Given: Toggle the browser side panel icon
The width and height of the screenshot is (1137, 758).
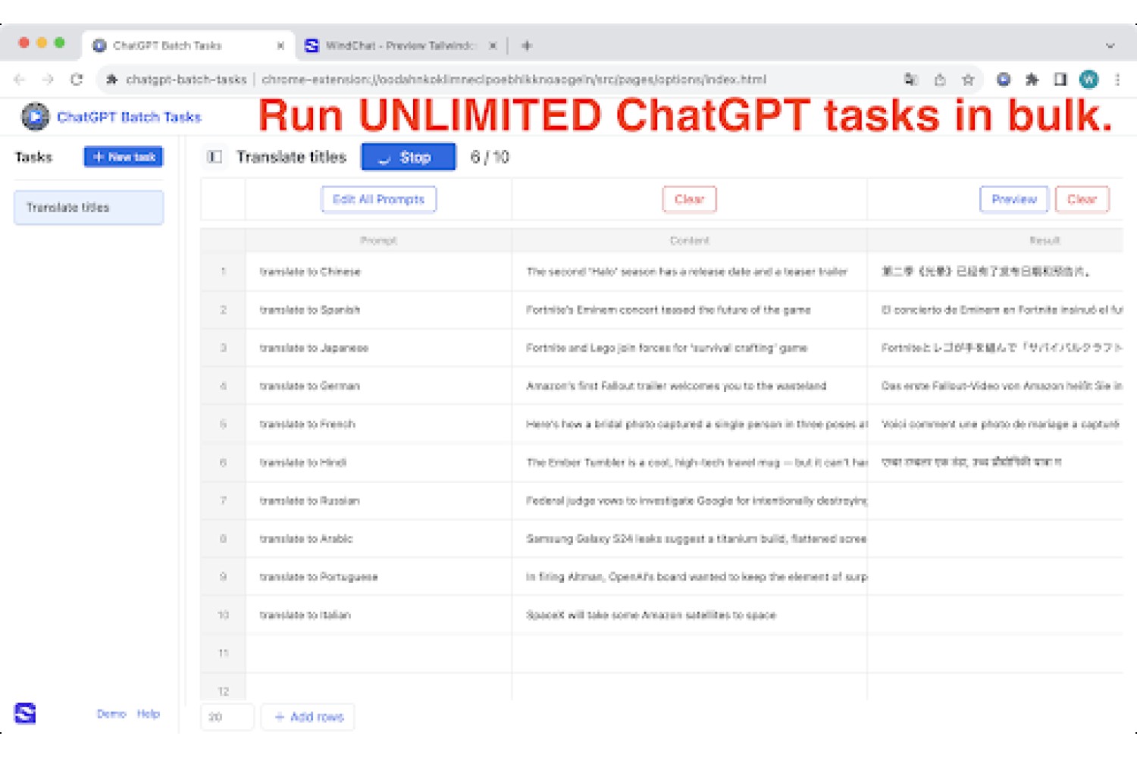Looking at the screenshot, I should 1060,79.
